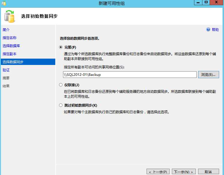Click the 浏览(B)... browse button
224x175 pixels.
[x=208, y=75]
